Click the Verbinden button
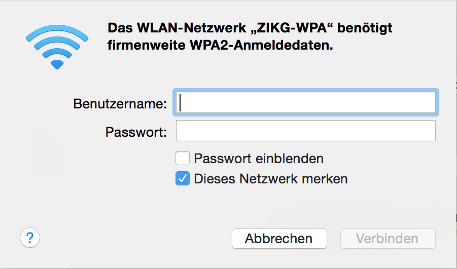The width and height of the screenshot is (457, 269). [388, 239]
